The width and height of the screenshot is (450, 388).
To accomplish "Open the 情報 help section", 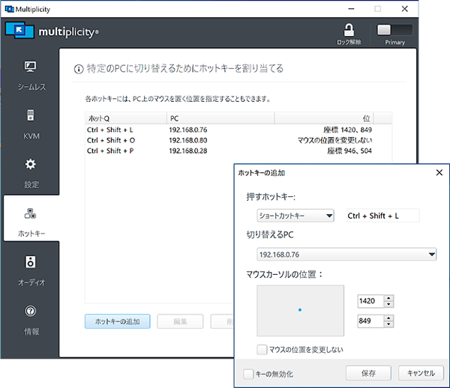I will [31, 320].
